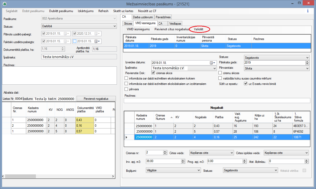The width and height of the screenshot is (316, 189).
Task: Click application logo icon in title bar
Action: click(x=4, y=4)
